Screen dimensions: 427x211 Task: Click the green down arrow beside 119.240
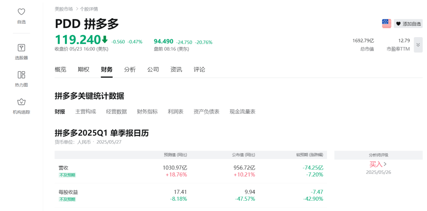point(104,40)
